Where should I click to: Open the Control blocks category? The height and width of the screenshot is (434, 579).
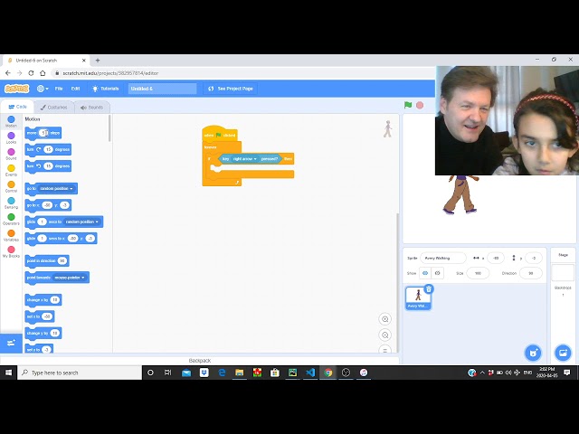tap(11, 186)
